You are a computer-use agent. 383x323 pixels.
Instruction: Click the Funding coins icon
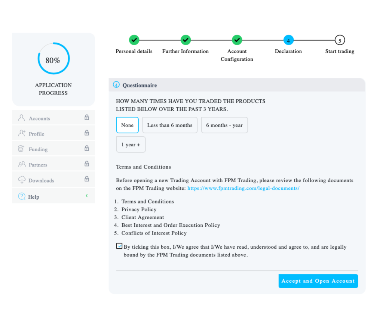pyautogui.click(x=21, y=149)
